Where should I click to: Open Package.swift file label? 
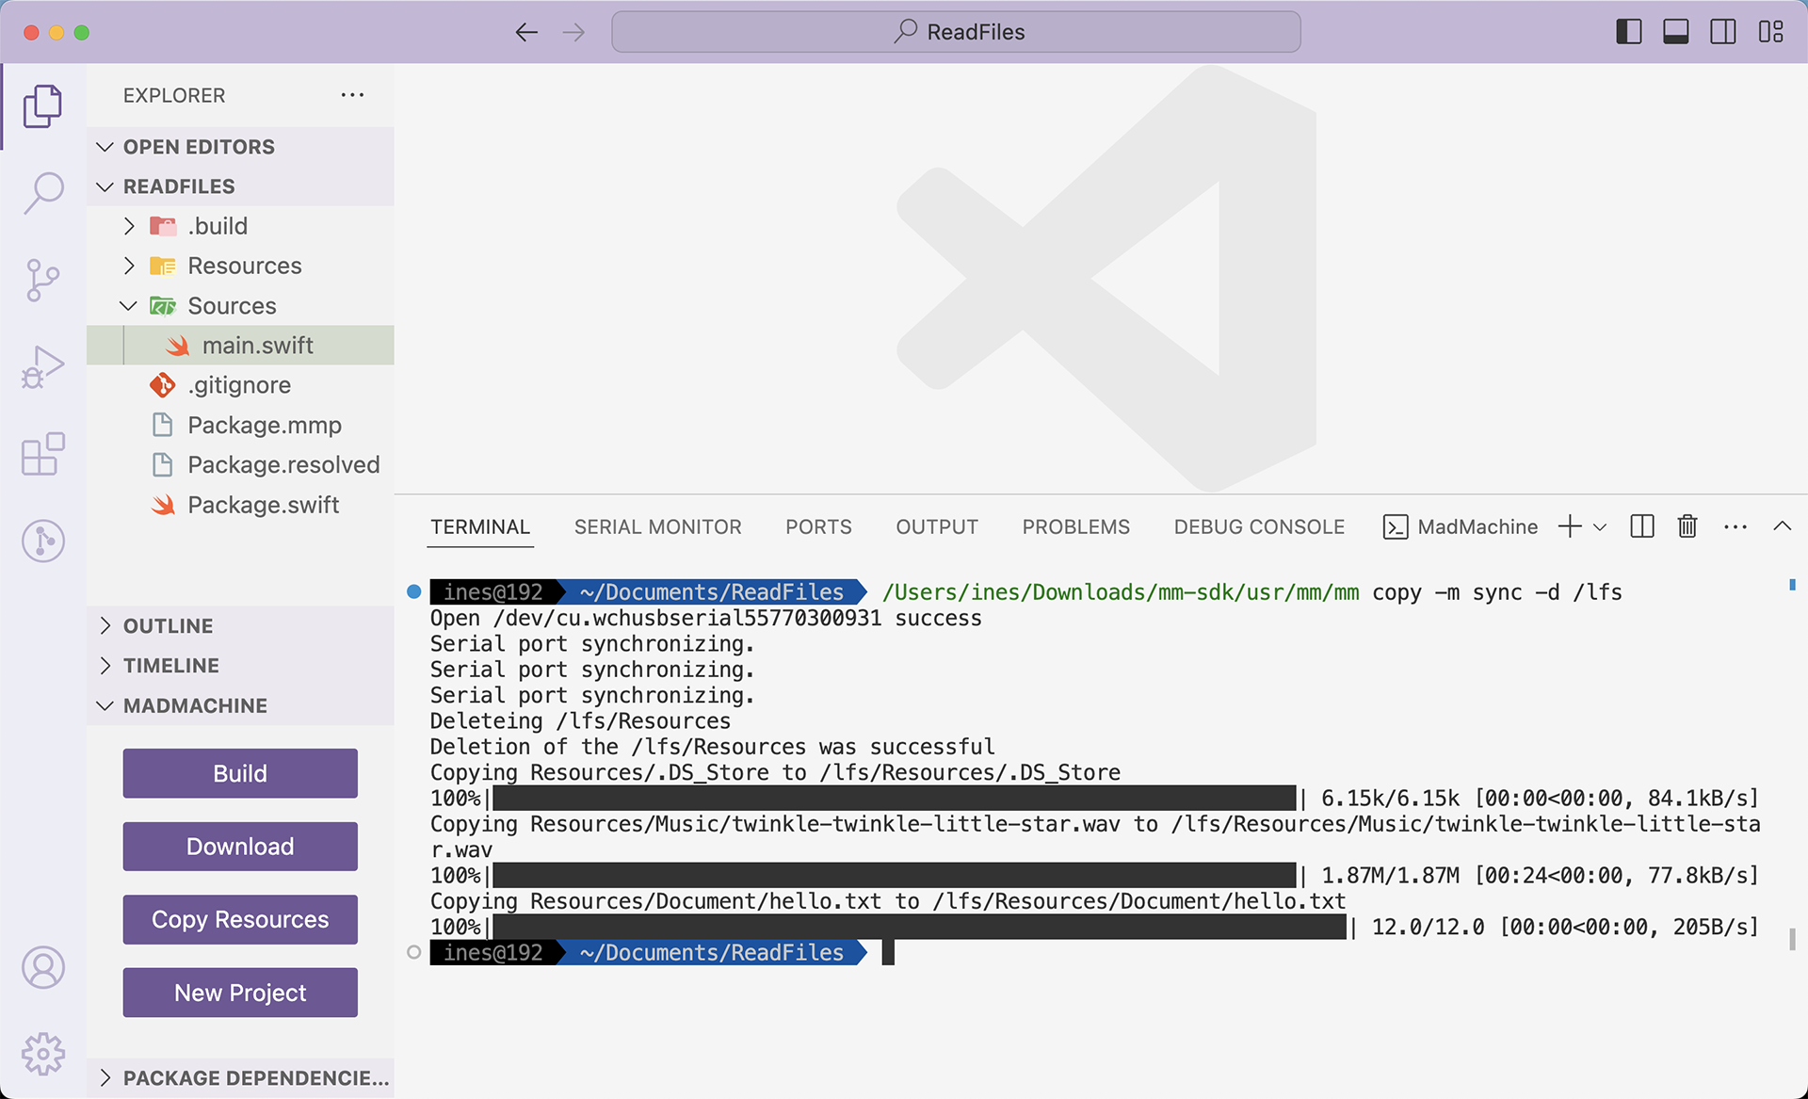263,505
